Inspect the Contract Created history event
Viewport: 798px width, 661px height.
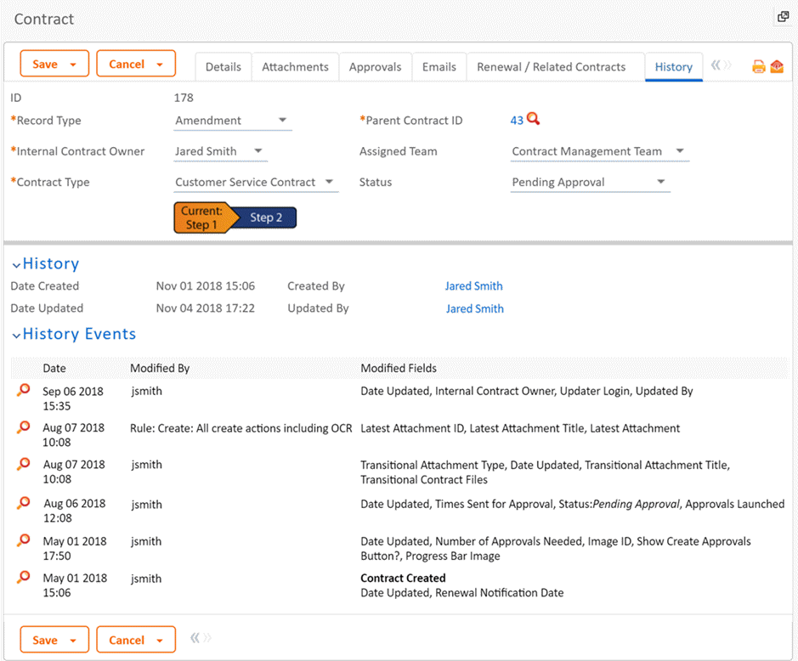click(24, 579)
